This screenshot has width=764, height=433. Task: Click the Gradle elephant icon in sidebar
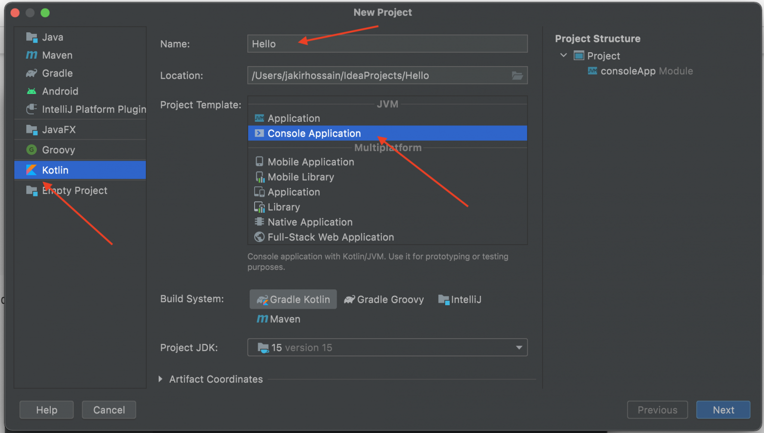pos(31,73)
